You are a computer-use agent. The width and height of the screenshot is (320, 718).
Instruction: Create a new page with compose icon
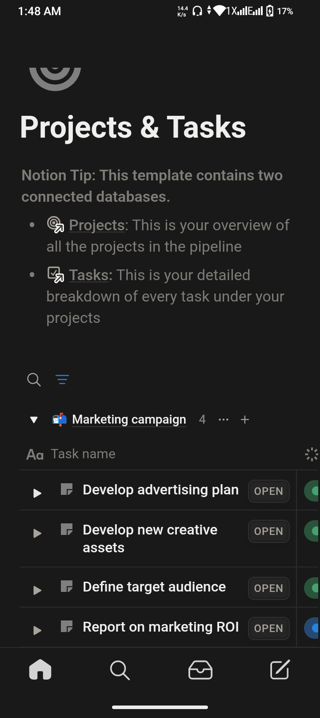[x=280, y=670]
